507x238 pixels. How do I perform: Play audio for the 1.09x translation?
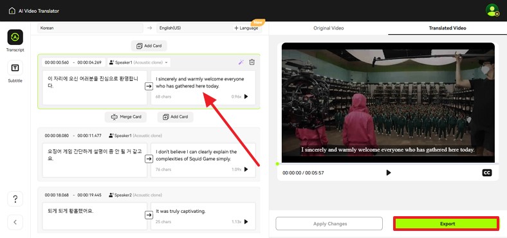point(246,169)
